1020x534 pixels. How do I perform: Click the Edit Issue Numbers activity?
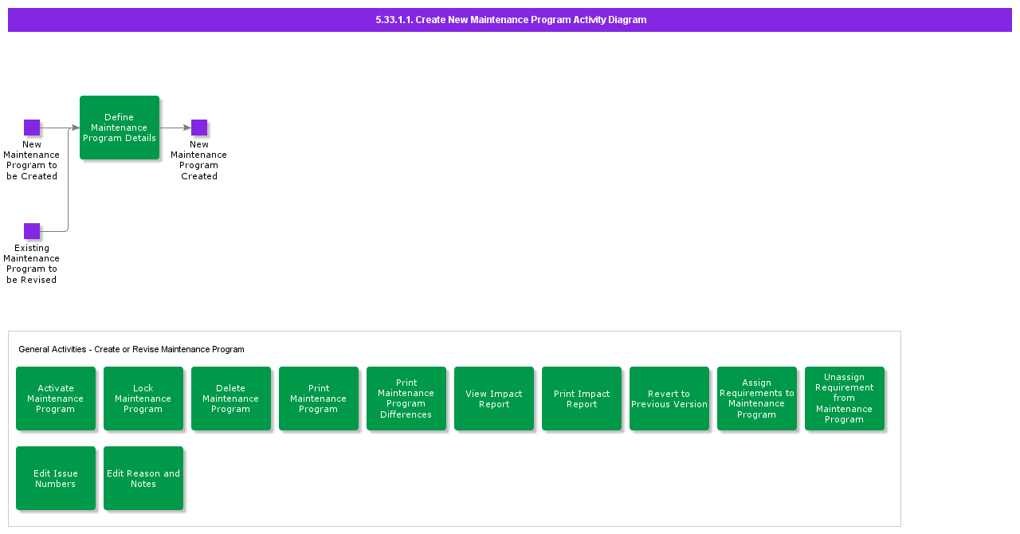coord(56,477)
